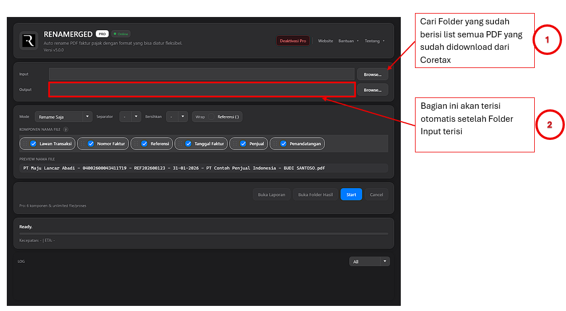The height and width of the screenshot is (311, 566).
Task: Open the Mode dropdown showing Rename Saja
Action: (x=63, y=117)
